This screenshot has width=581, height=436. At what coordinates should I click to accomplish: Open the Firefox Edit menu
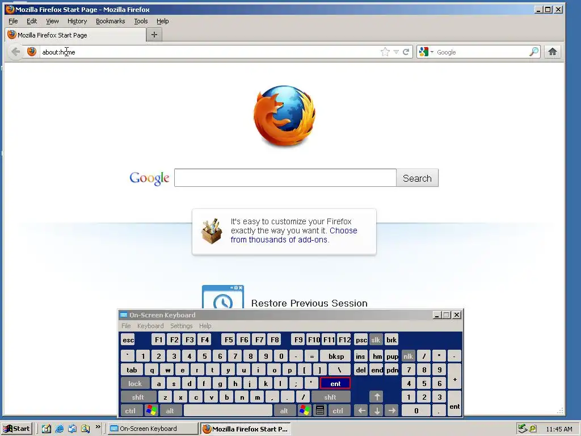click(x=32, y=21)
